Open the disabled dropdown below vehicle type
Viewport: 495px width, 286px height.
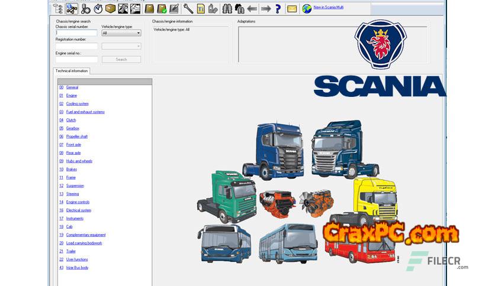(x=121, y=46)
